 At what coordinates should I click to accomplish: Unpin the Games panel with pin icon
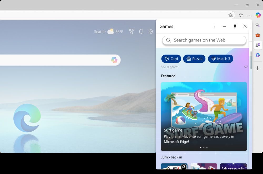pos(235,27)
